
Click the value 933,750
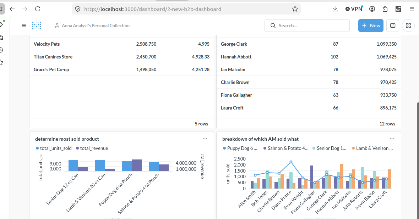[x=388, y=95]
